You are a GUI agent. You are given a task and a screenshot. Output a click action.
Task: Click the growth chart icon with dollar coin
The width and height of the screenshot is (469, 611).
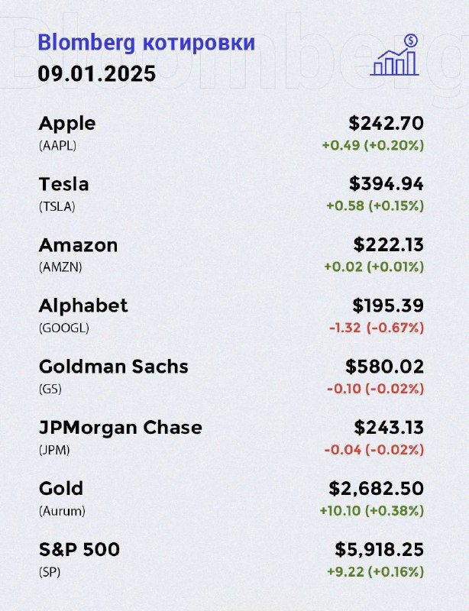[x=395, y=54]
